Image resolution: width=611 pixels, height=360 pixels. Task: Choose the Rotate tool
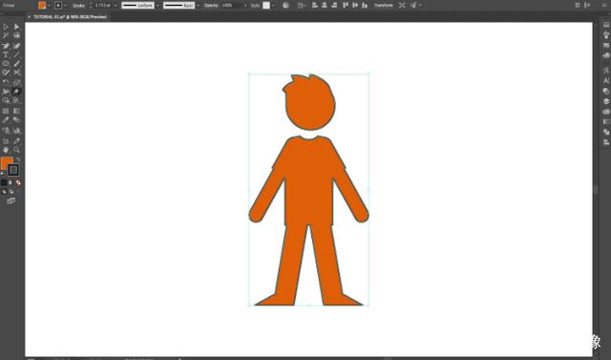coord(6,82)
